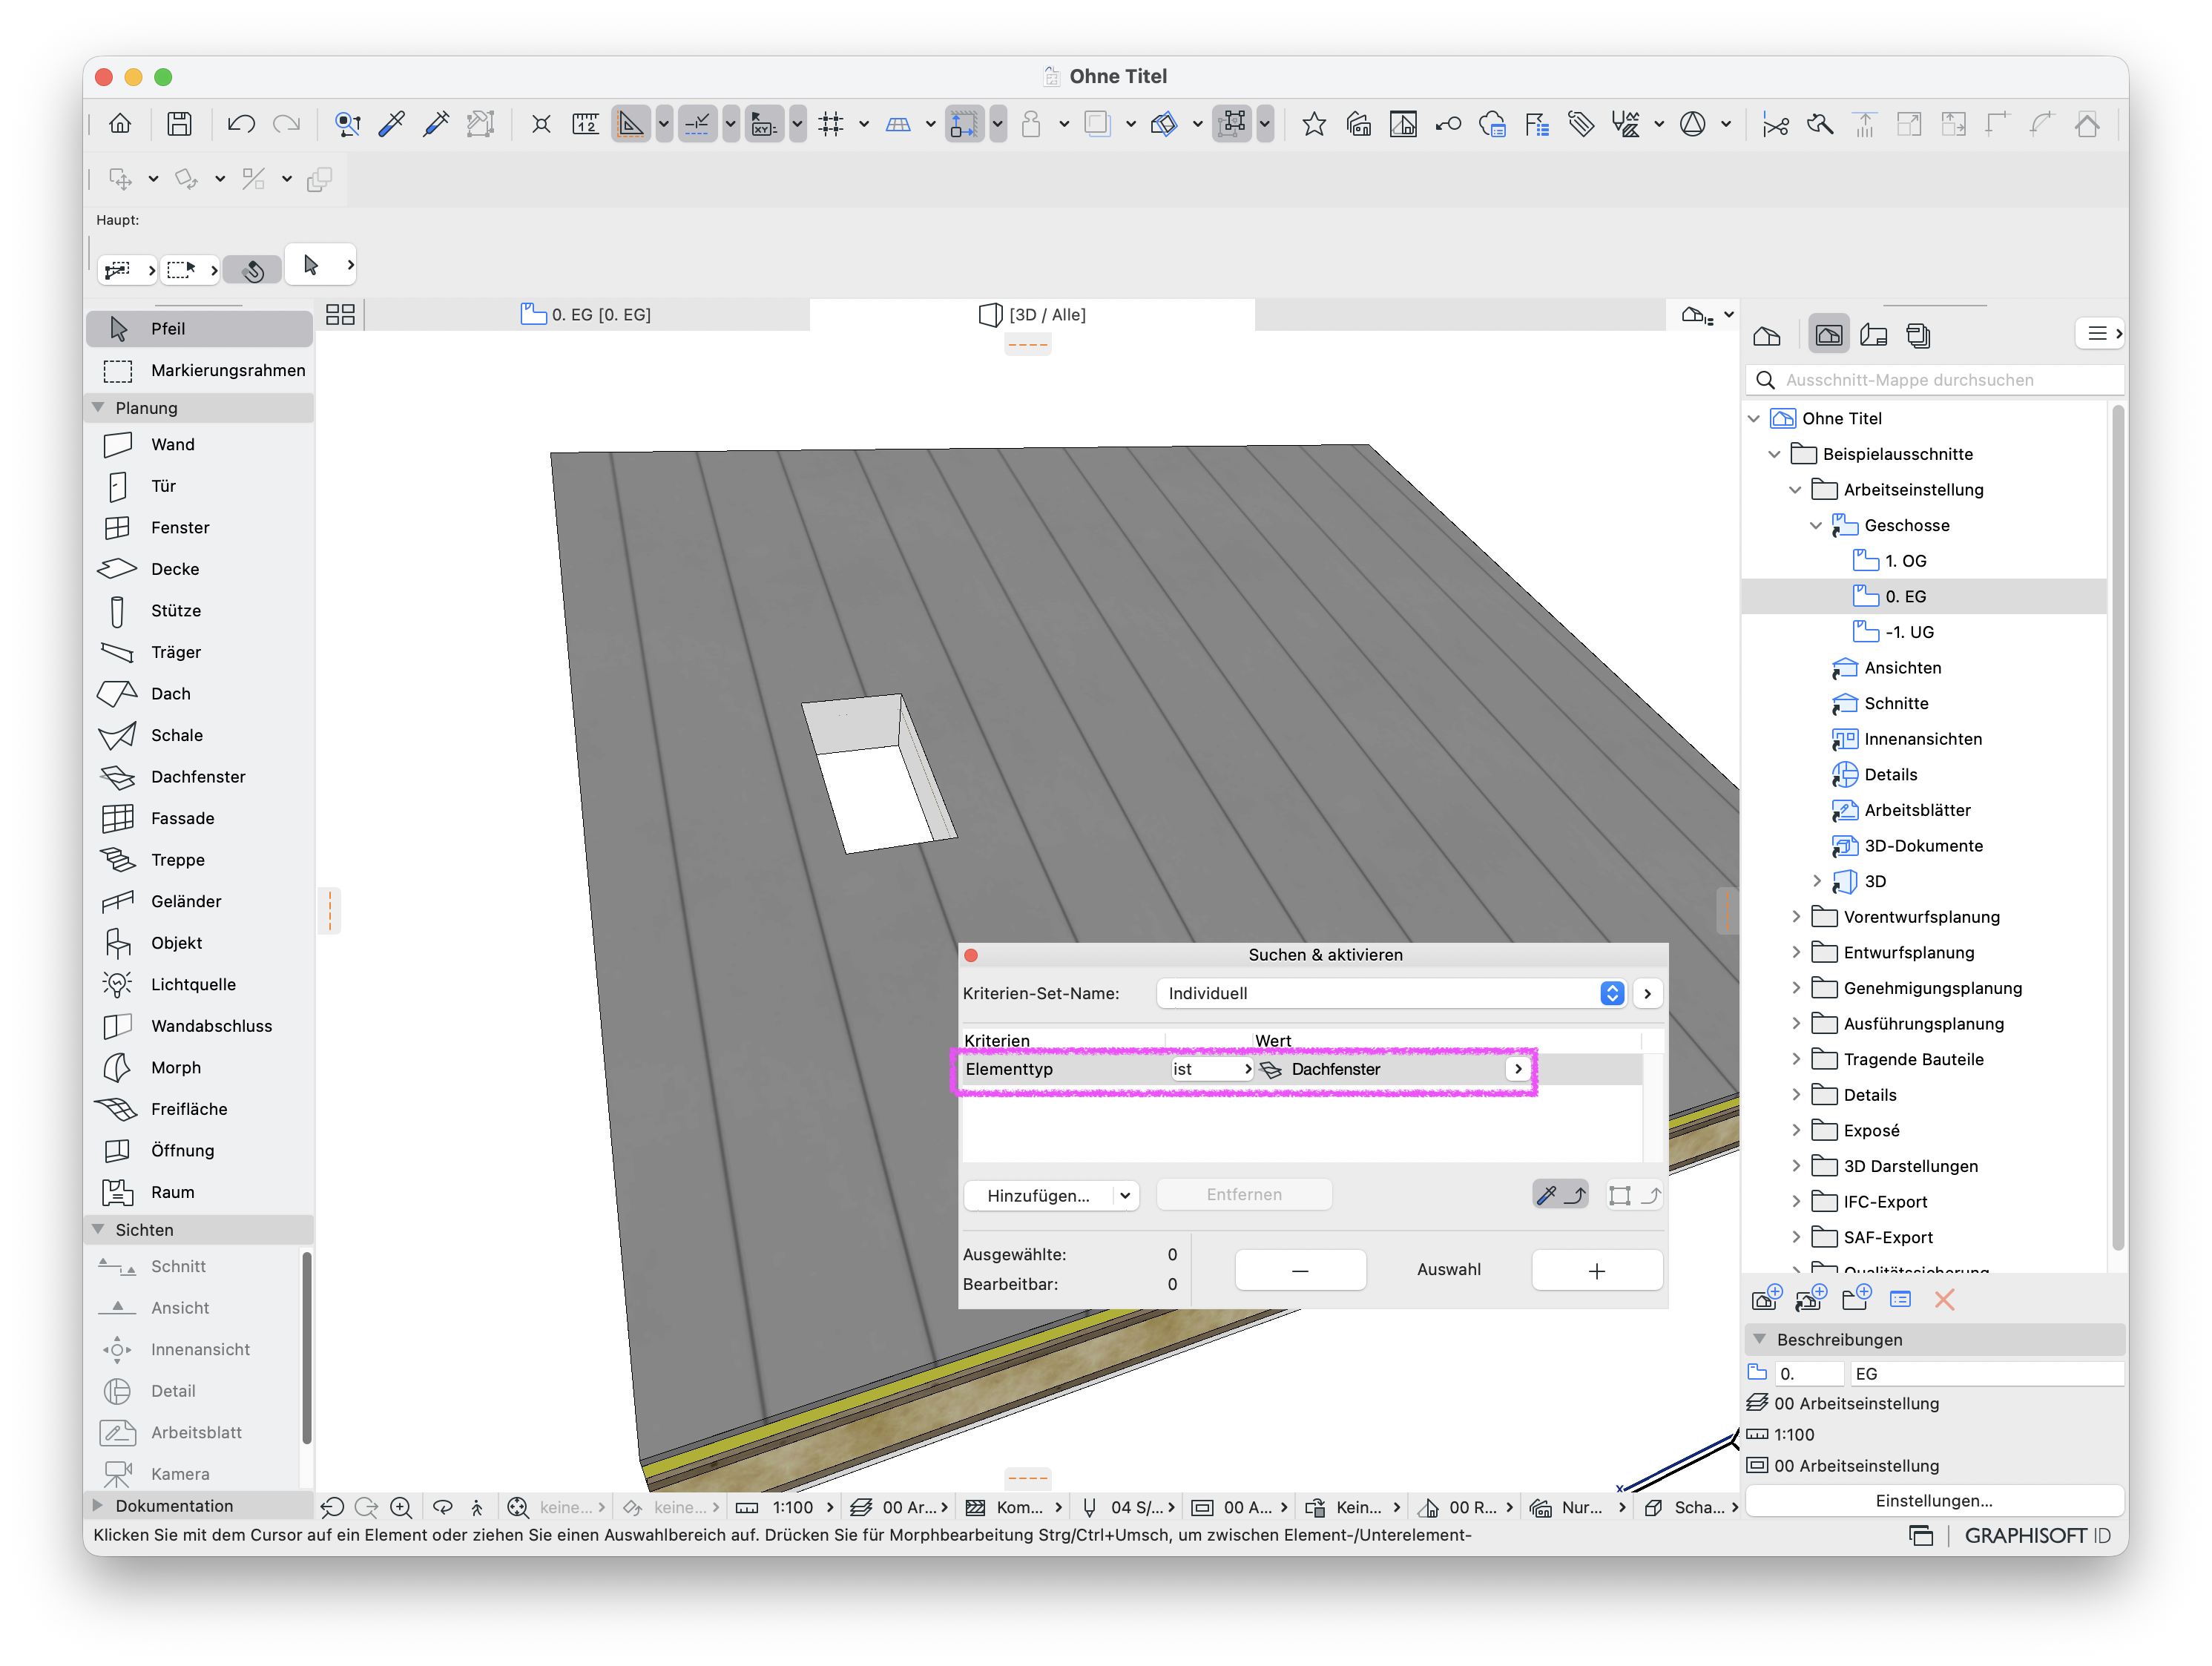Select the Dachfenster tool in toolbox
The image size is (2212, 1666).
(x=199, y=776)
